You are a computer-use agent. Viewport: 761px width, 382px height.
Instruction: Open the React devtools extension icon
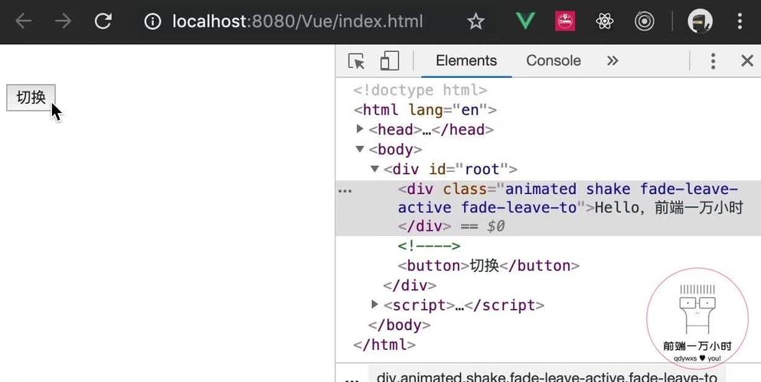pos(605,21)
